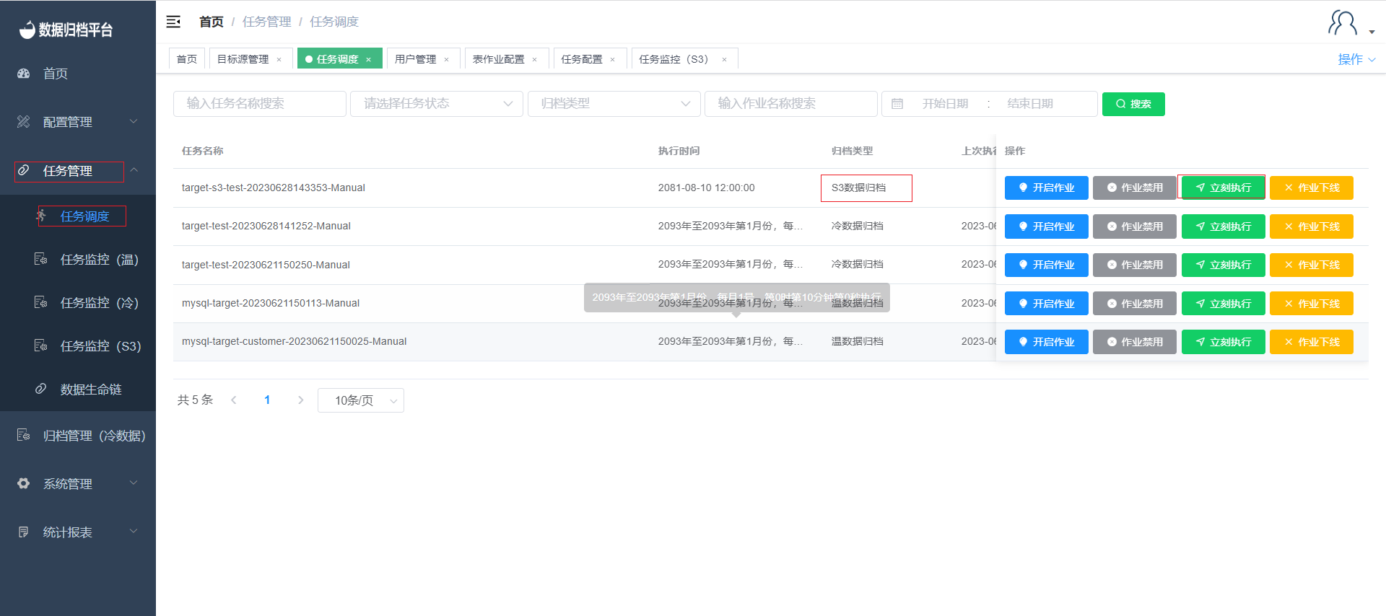This screenshot has width=1386, height=616.
Task: Click the 输入任务名称搜索 input field
Action: [260, 104]
